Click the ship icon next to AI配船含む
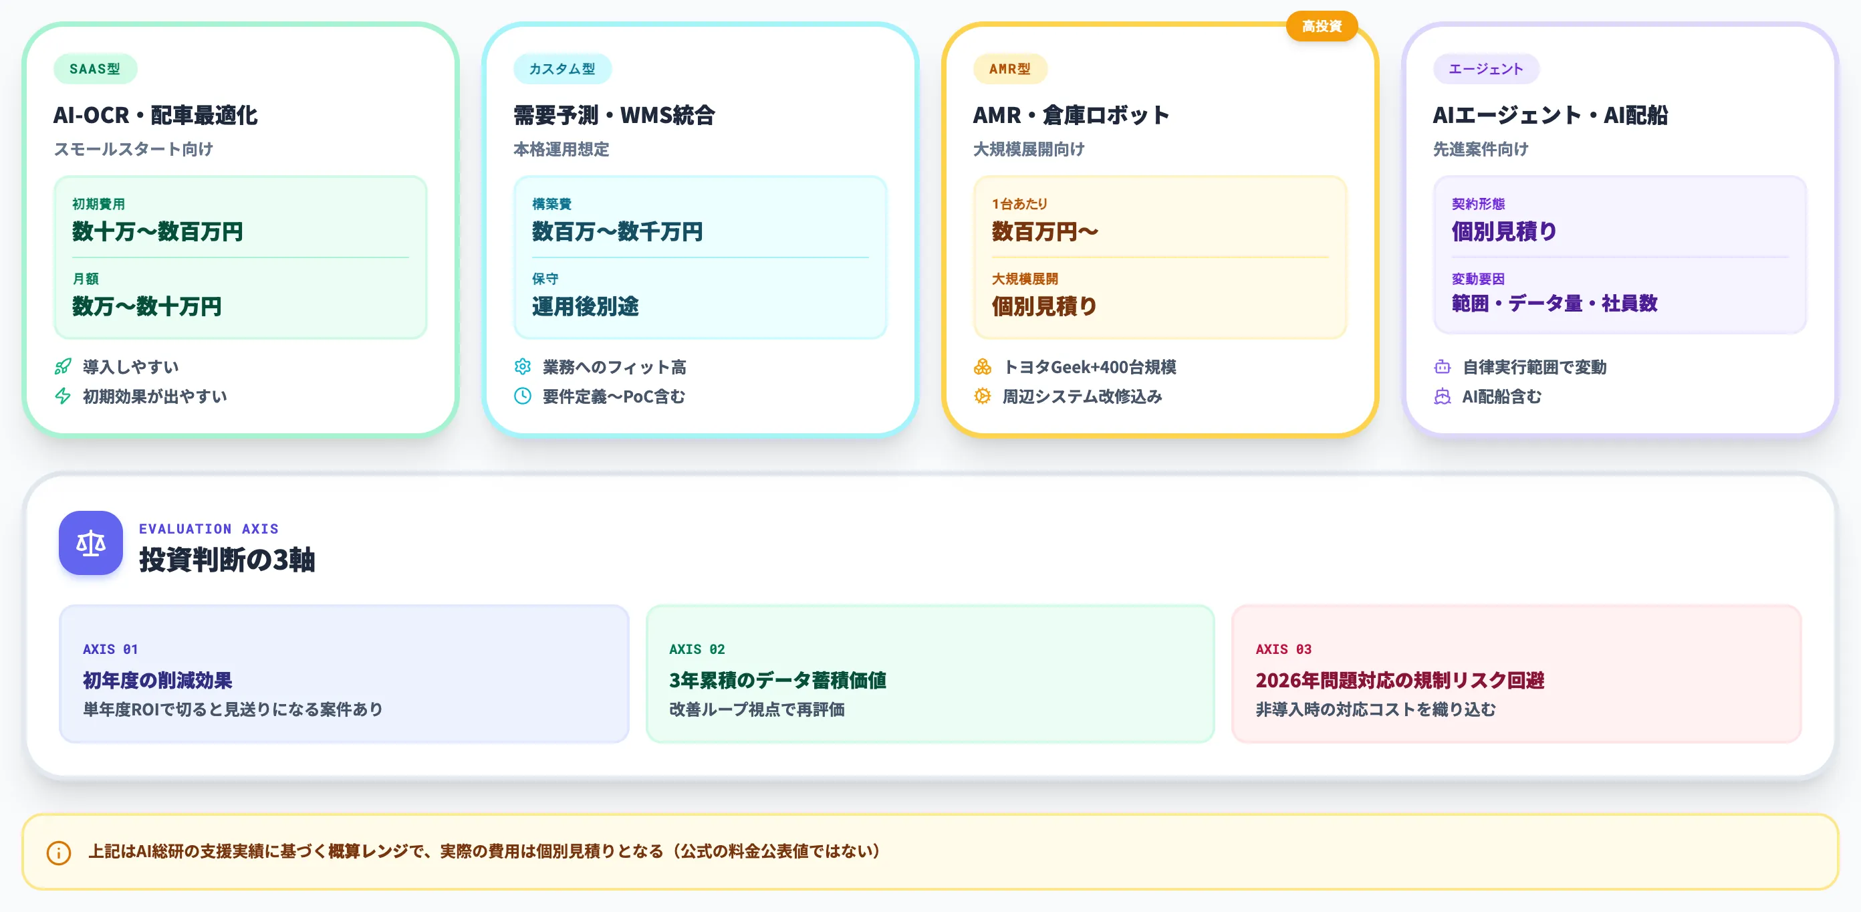 point(1442,396)
